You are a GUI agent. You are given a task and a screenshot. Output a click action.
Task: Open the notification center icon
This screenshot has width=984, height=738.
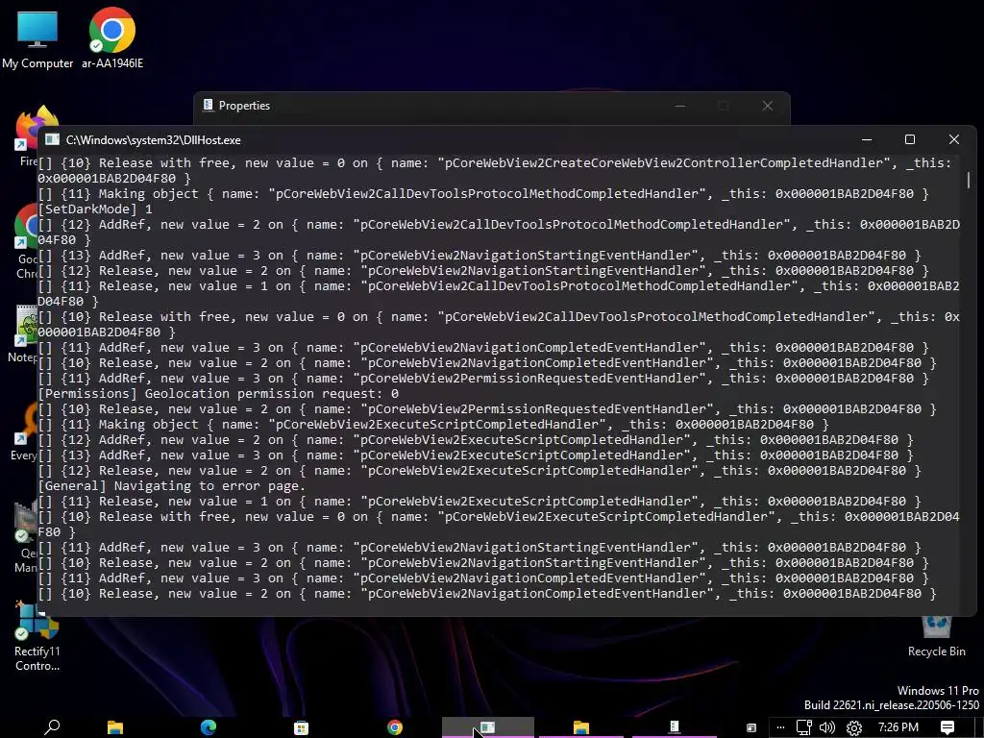tap(947, 727)
